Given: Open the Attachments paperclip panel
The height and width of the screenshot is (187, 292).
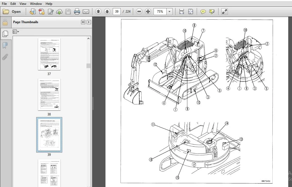Looking at the screenshot, I should click(5, 57).
